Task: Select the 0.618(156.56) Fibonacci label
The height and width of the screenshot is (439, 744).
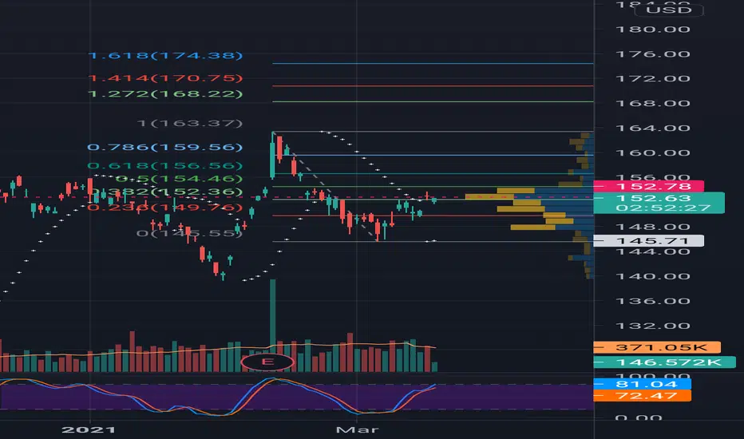Action: pos(165,166)
